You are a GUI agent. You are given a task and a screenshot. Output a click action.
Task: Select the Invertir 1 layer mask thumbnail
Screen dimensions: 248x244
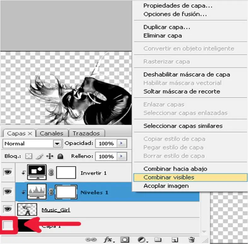(x=66, y=172)
